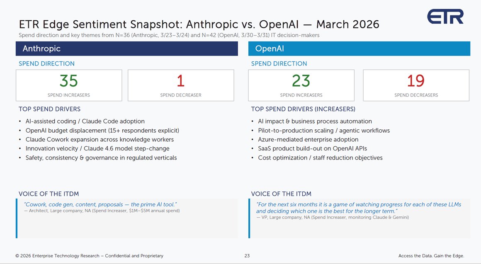Image resolution: width=481 pixels, height=264 pixels.
Task: Click the copyright notice in the footer
Action: tap(89, 256)
